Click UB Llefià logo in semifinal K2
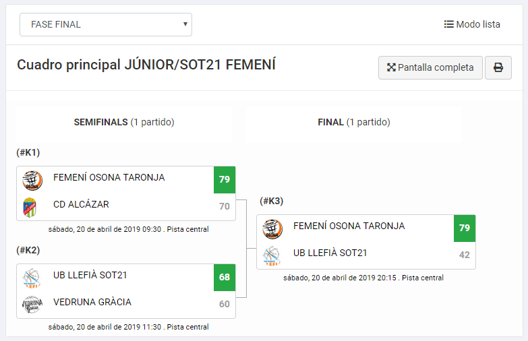Screen dimensions: 528x341 [32, 278]
